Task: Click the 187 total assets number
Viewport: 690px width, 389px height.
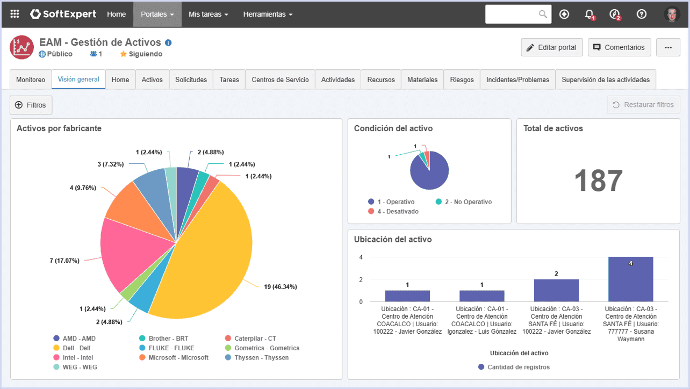Action: click(x=598, y=180)
